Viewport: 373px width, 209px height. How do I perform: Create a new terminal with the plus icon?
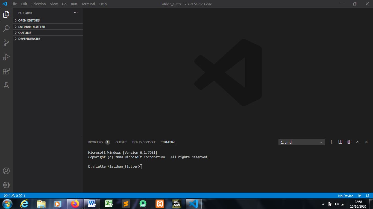pyautogui.click(x=331, y=142)
